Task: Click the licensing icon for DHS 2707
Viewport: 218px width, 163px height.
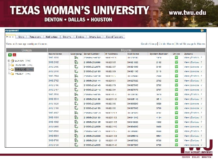Action: point(76,90)
